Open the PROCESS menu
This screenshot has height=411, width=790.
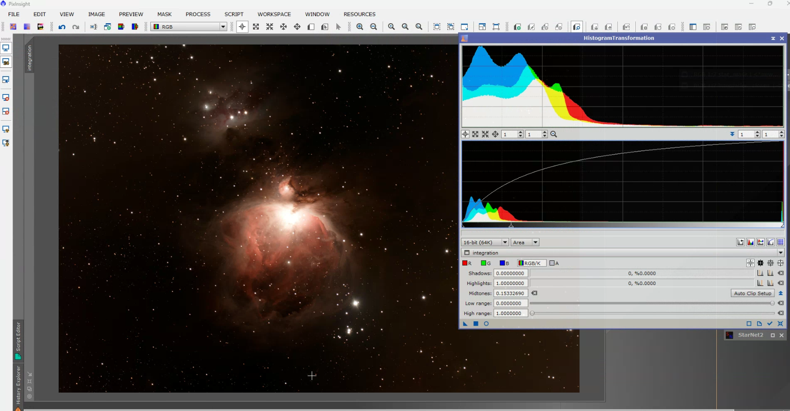pos(198,14)
